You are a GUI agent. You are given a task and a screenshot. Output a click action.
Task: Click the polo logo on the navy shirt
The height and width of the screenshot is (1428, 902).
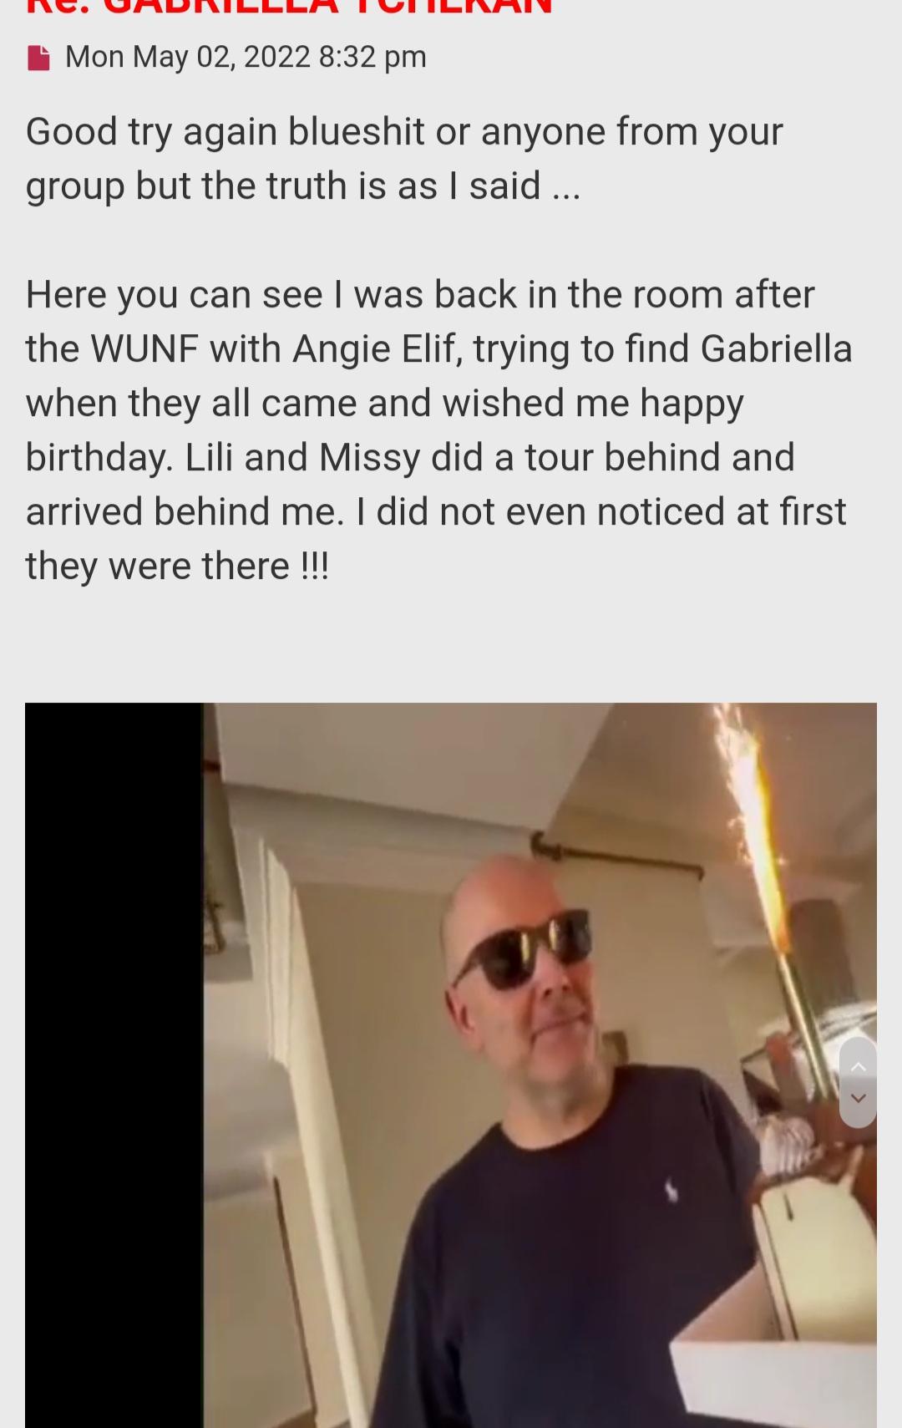[671, 1190]
